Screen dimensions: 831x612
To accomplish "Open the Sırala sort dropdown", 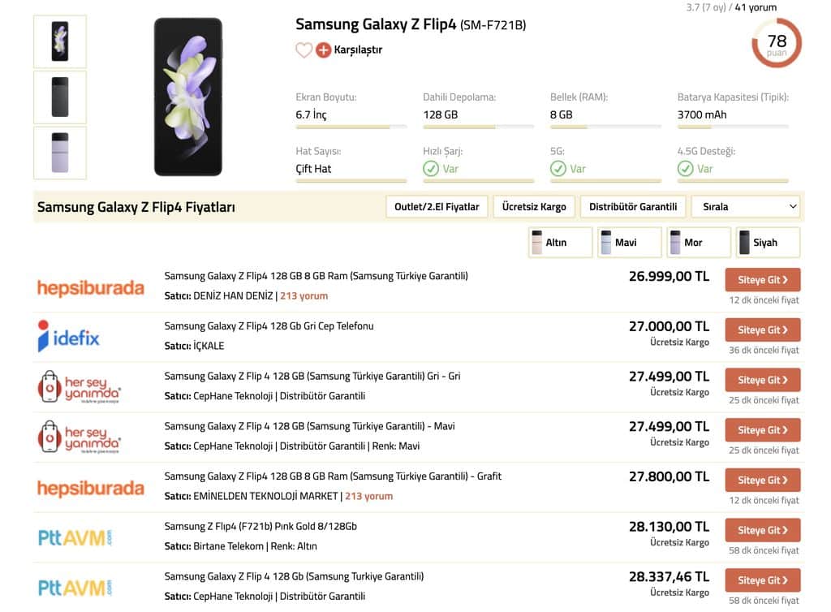I will 746,207.
